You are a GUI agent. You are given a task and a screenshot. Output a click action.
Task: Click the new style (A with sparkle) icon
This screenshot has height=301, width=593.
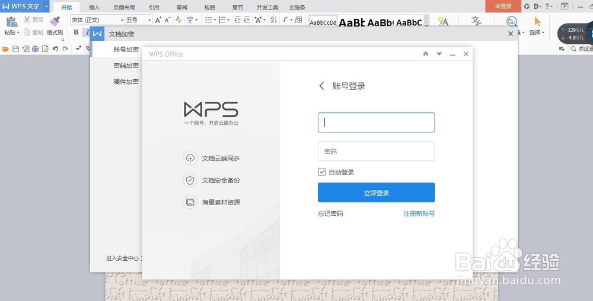[x=443, y=21]
